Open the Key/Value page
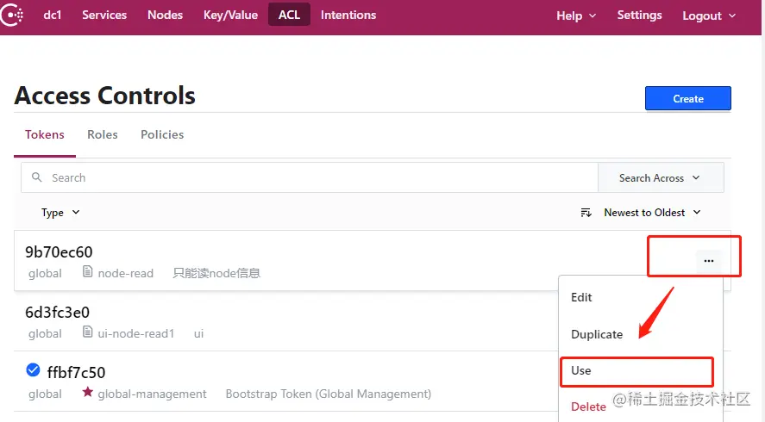The image size is (765, 422). coord(230,15)
